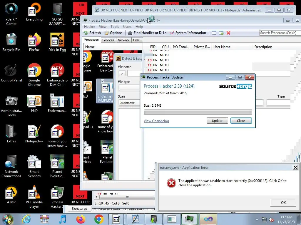This screenshot has width=301, height=225.
Task: Open Planet Evolution desktop icon
Action: [57, 166]
